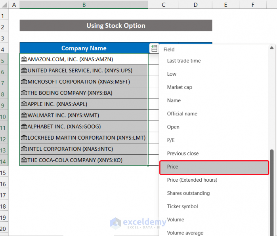Click the WALMART INC. (XNYS:WMT) cell
The width and height of the screenshot is (277, 236).
point(84,115)
